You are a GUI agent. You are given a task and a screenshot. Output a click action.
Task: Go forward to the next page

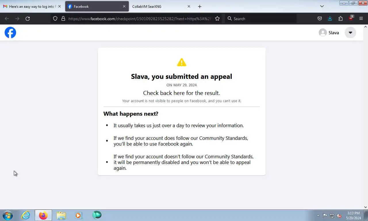pyautogui.click(x=17, y=19)
